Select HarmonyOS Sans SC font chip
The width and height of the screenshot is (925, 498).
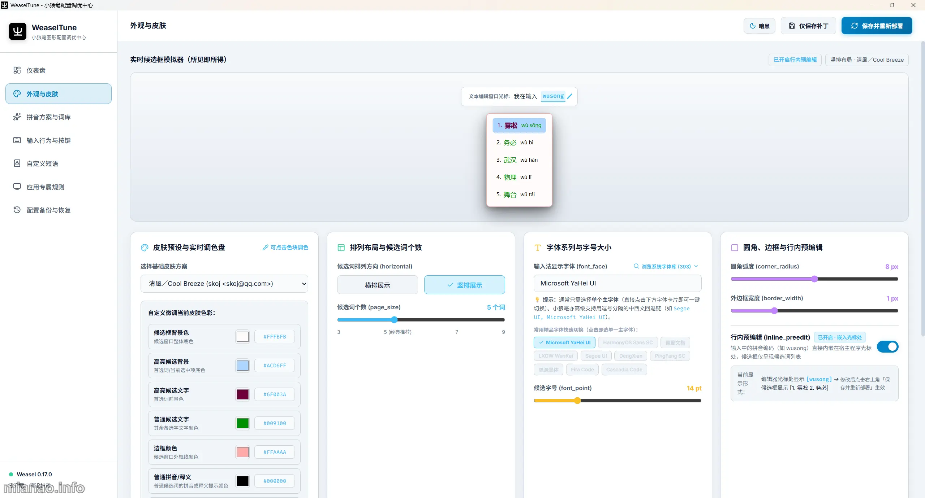(628, 342)
